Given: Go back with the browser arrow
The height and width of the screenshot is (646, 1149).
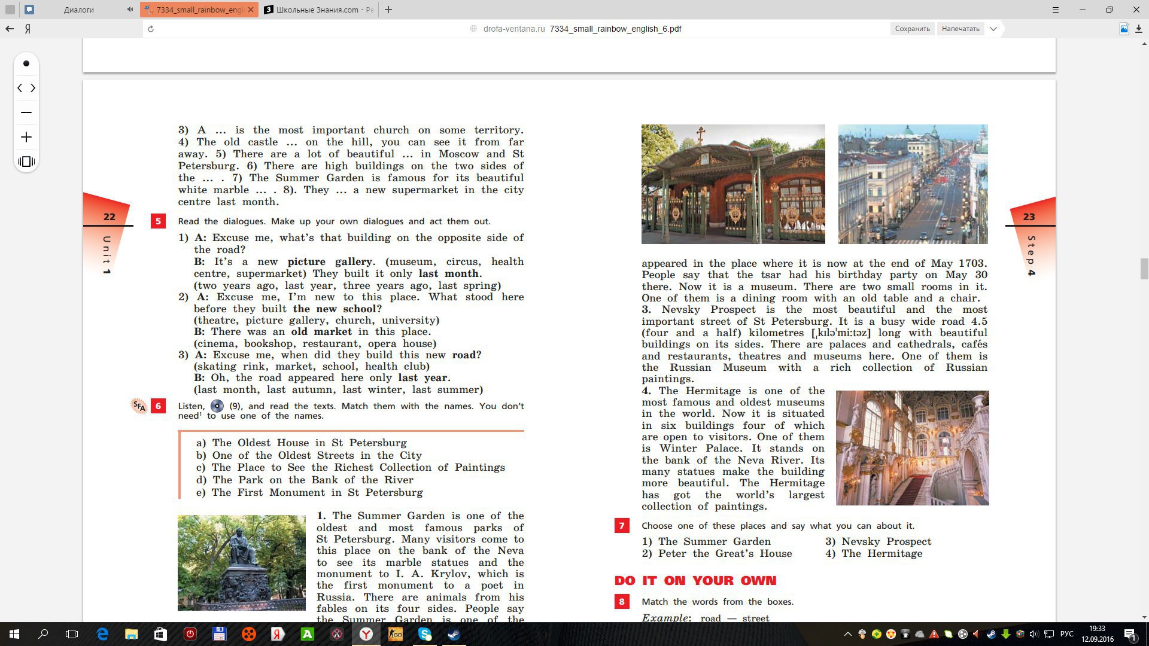Looking at the screenshot, I should pos(10,29).
